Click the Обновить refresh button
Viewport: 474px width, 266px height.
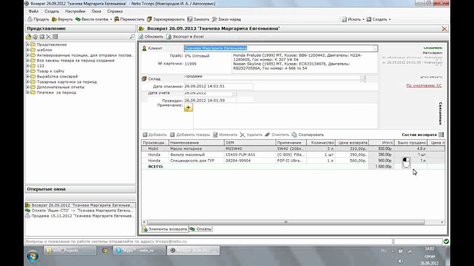(151, 37)
